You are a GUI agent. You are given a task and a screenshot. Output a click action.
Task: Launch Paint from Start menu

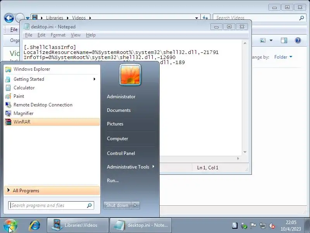point(52,96)
